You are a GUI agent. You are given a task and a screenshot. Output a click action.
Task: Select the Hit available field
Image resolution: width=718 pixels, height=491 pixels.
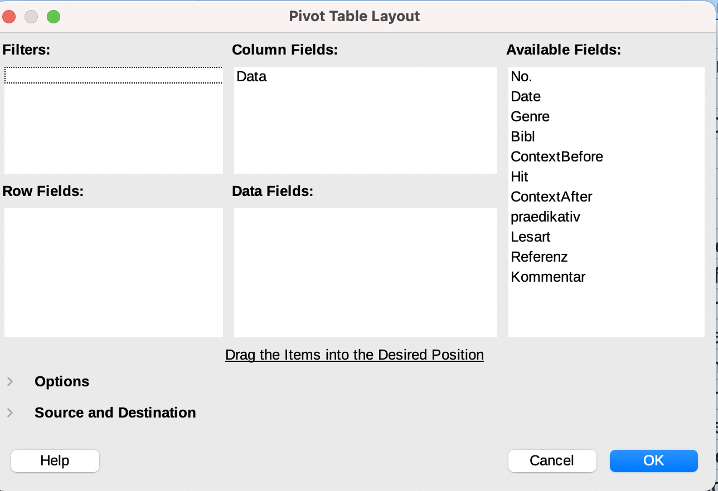click(606, 176)
